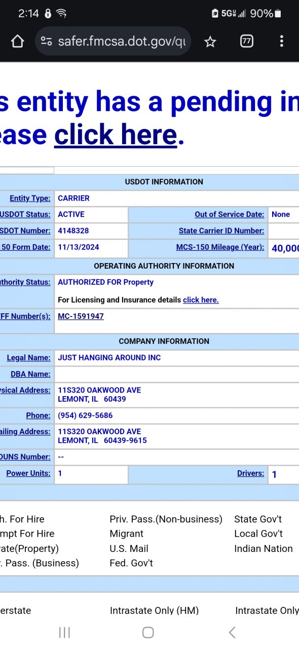Open the tab switcher showing 77
Viewport: 299px width, 650px height.
[x=247, y=42]
